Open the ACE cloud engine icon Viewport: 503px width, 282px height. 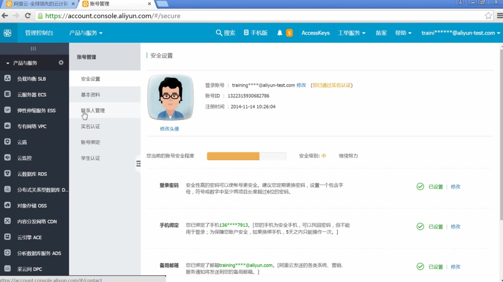click(x=7, y=237)
